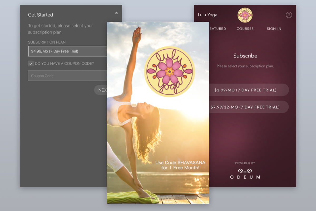
Task: Click the ODEUM ripple logo
Action: tap(245, 171)
